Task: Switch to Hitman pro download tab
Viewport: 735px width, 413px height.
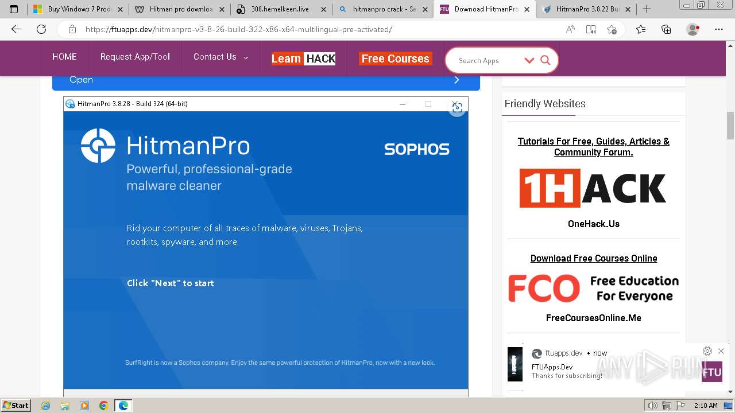Action: [179, 9]
